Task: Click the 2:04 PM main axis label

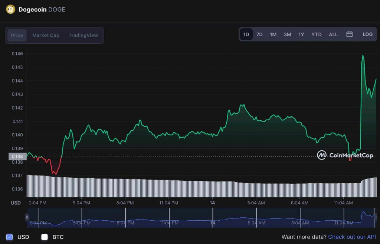Action: tap(37, 203)
